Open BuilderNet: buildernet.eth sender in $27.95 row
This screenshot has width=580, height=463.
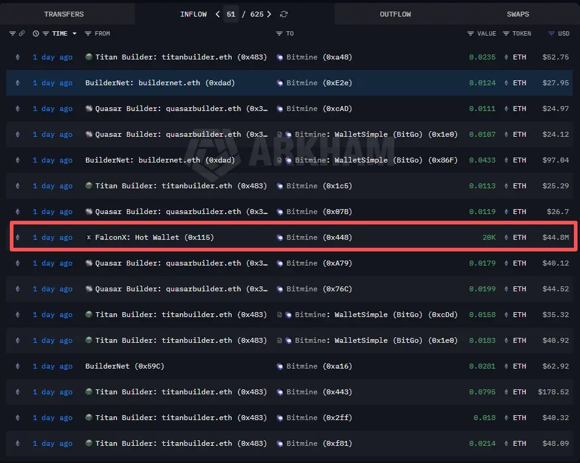tap(160, 83)
